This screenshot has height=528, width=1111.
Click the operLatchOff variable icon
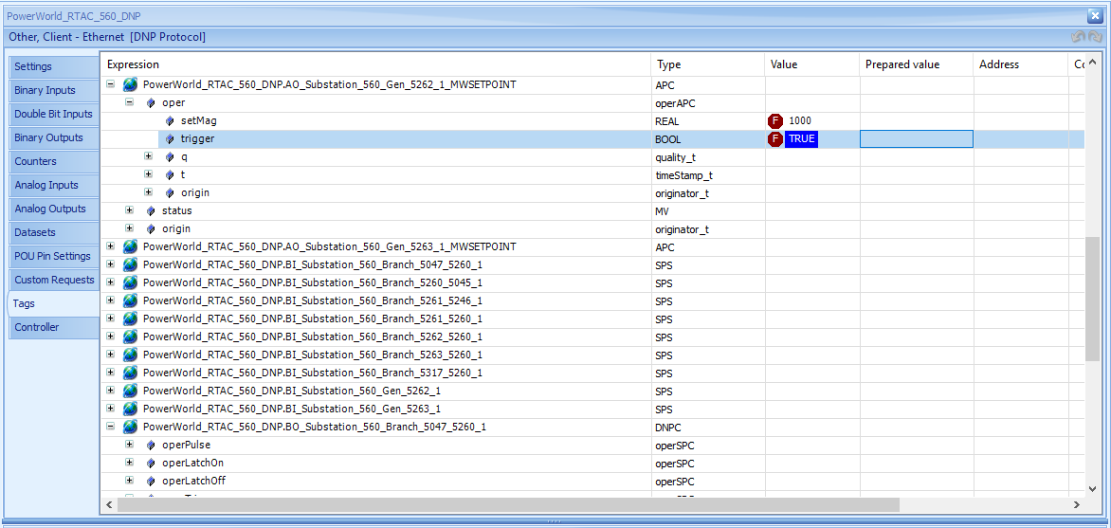(x=151, y=481)
